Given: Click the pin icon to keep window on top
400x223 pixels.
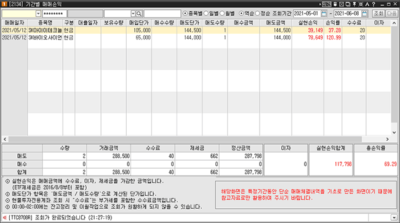Looking at the screenshot, I should (354, 4).
